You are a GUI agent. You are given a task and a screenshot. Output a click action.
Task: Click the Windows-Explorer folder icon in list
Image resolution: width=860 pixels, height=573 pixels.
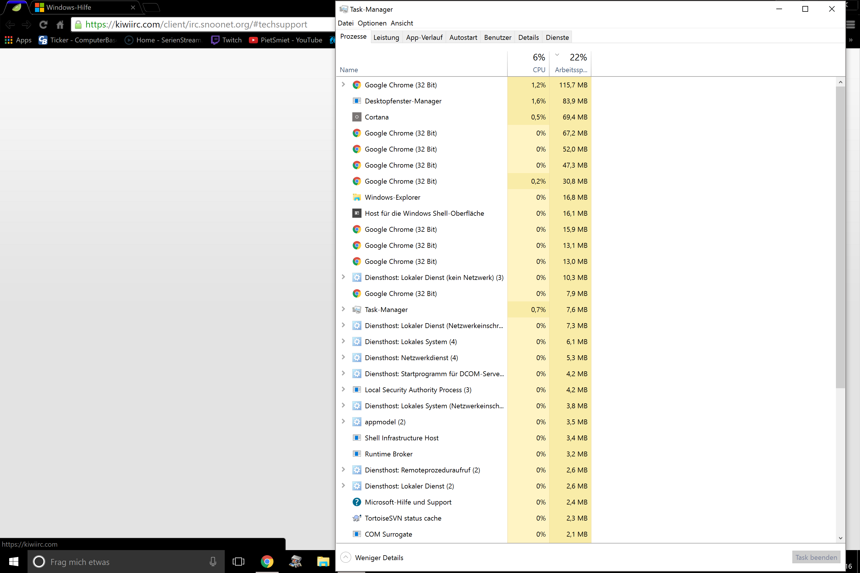pos(357,197)
